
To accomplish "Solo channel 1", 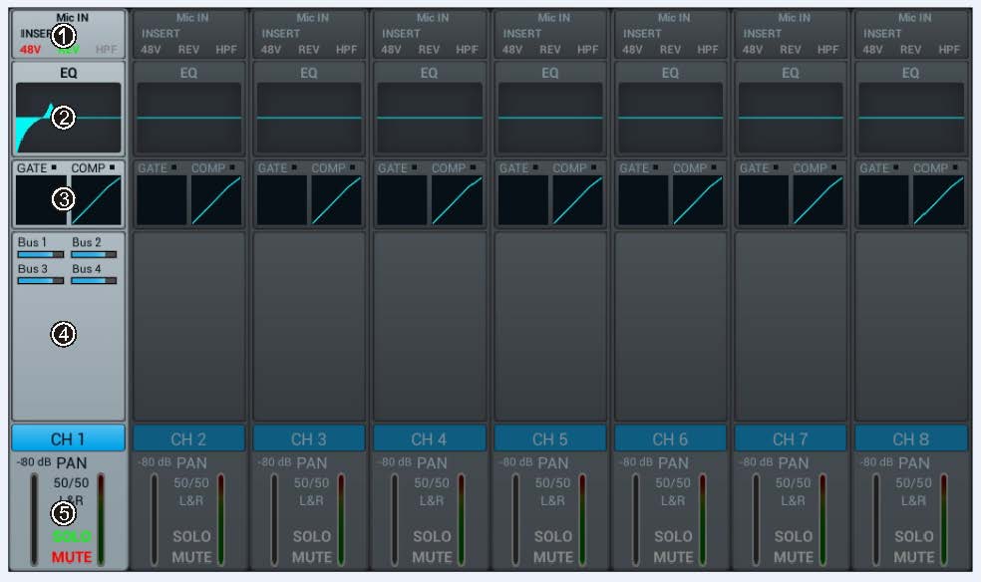I will [x=72, y=537].
